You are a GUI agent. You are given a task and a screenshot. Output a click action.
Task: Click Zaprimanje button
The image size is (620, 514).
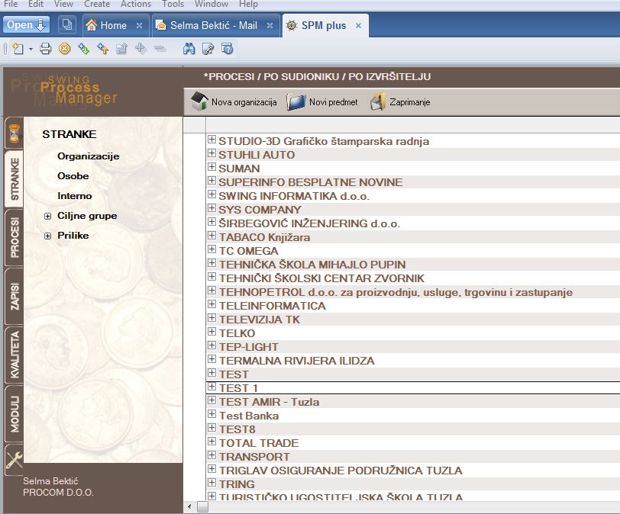[400, 102]
